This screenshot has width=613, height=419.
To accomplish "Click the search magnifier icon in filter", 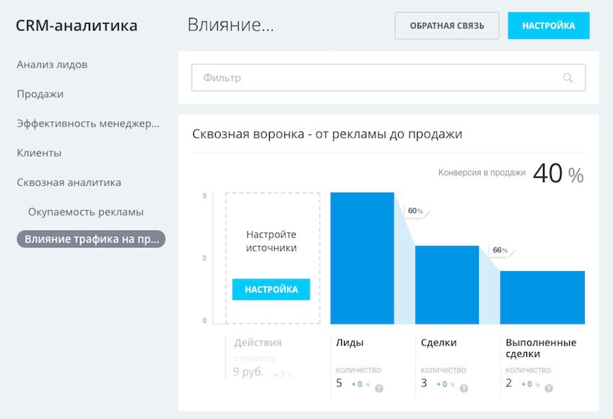I will pos(568,78).
